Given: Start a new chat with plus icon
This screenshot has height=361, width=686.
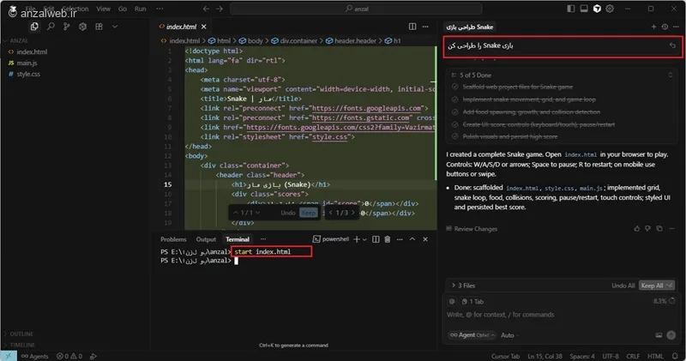Looking at the screenshot, I should point(654,27).
